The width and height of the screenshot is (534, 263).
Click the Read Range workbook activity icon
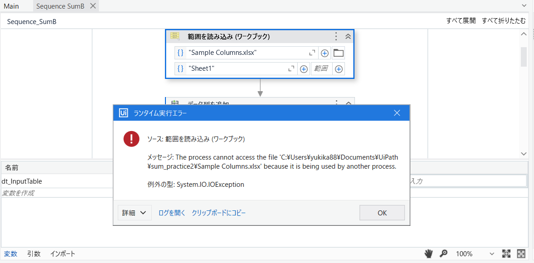[x=175, y=36]
